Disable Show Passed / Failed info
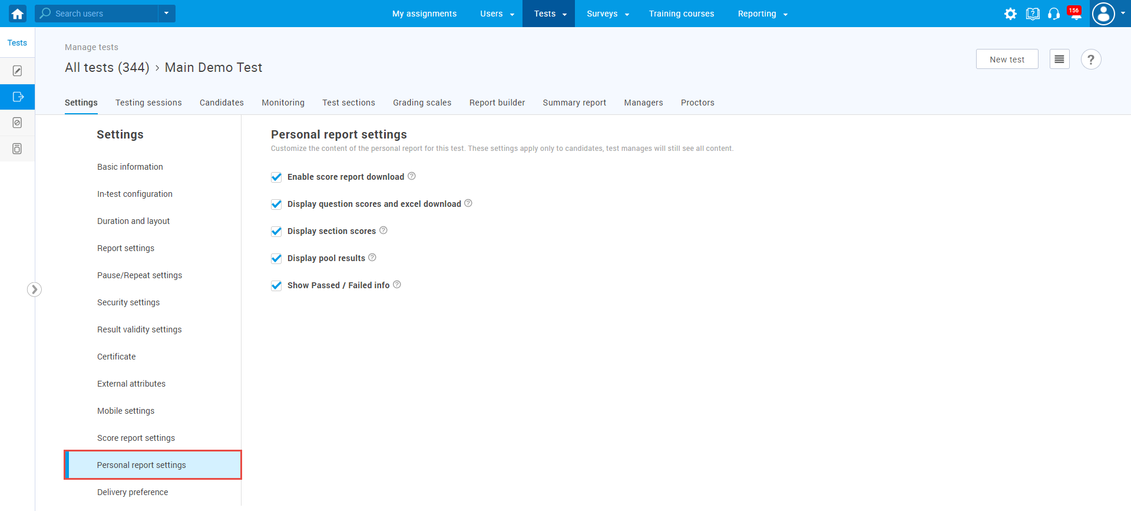 coord(276,285)
